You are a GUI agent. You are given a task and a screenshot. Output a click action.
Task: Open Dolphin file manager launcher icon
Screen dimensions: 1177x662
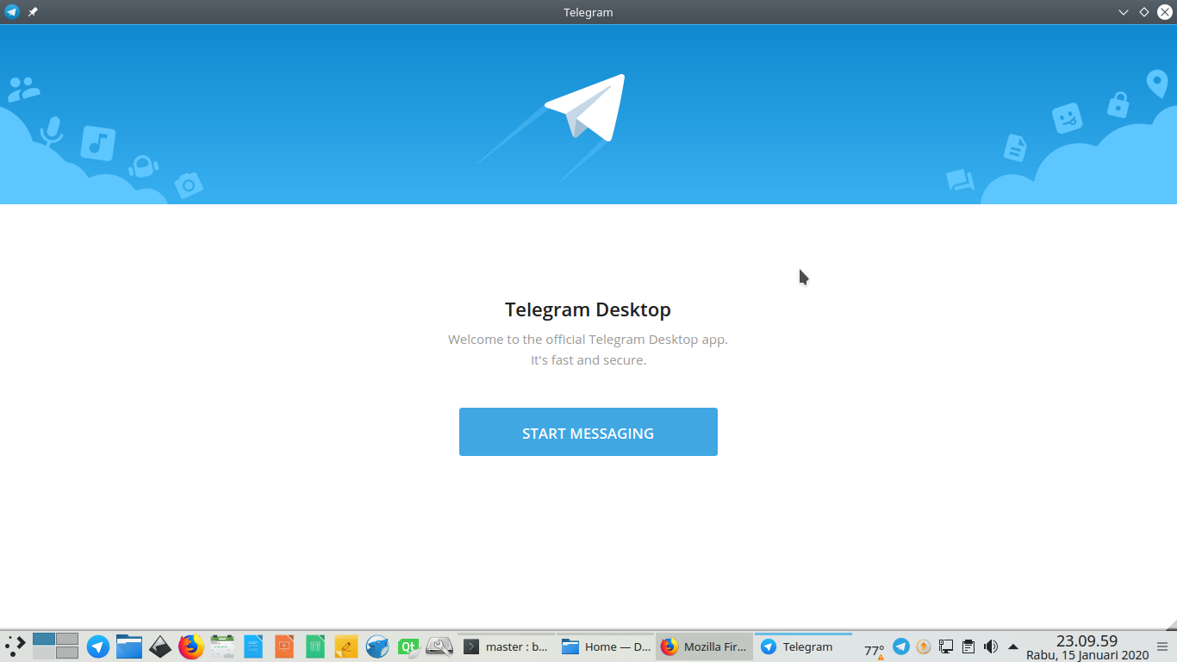[x=129, y=646]
